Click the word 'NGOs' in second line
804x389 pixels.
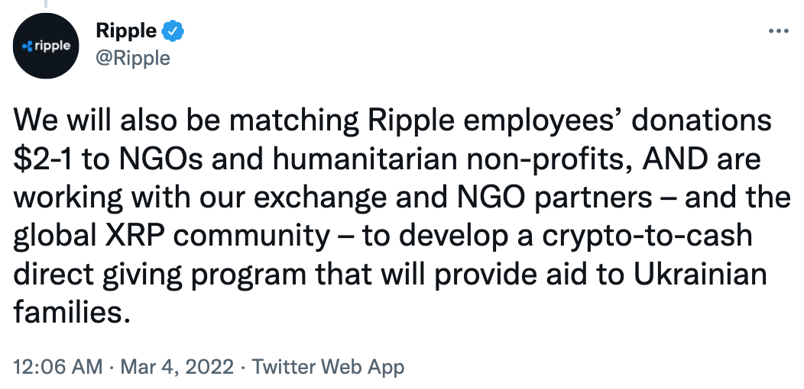coord(176,159)
